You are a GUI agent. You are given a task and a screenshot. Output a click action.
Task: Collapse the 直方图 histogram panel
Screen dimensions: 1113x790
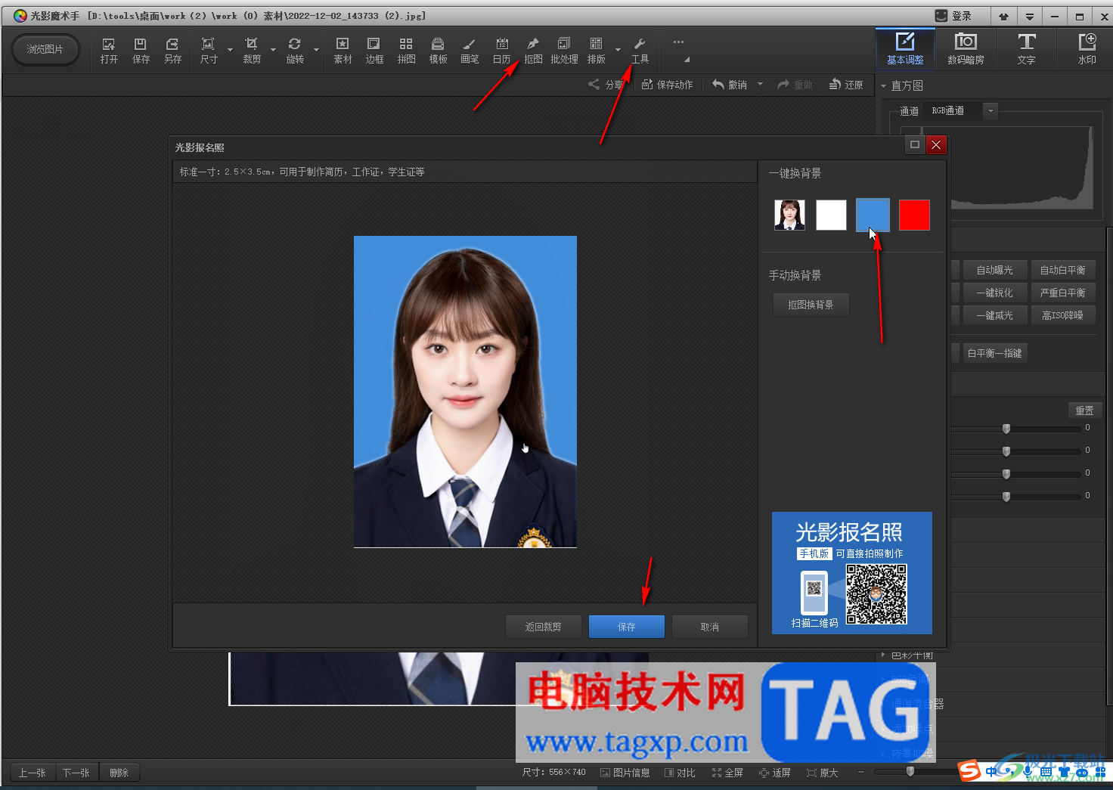pyautogui.click(x=883, y=86)
